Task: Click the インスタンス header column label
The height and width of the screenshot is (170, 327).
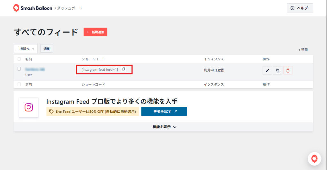Action: tap(214, 59)
